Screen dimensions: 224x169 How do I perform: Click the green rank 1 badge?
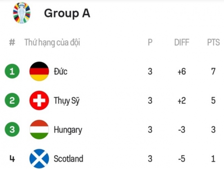click(x=12, y=71)
